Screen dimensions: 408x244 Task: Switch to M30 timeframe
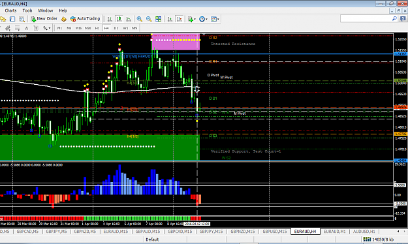(x=87, y=28)
